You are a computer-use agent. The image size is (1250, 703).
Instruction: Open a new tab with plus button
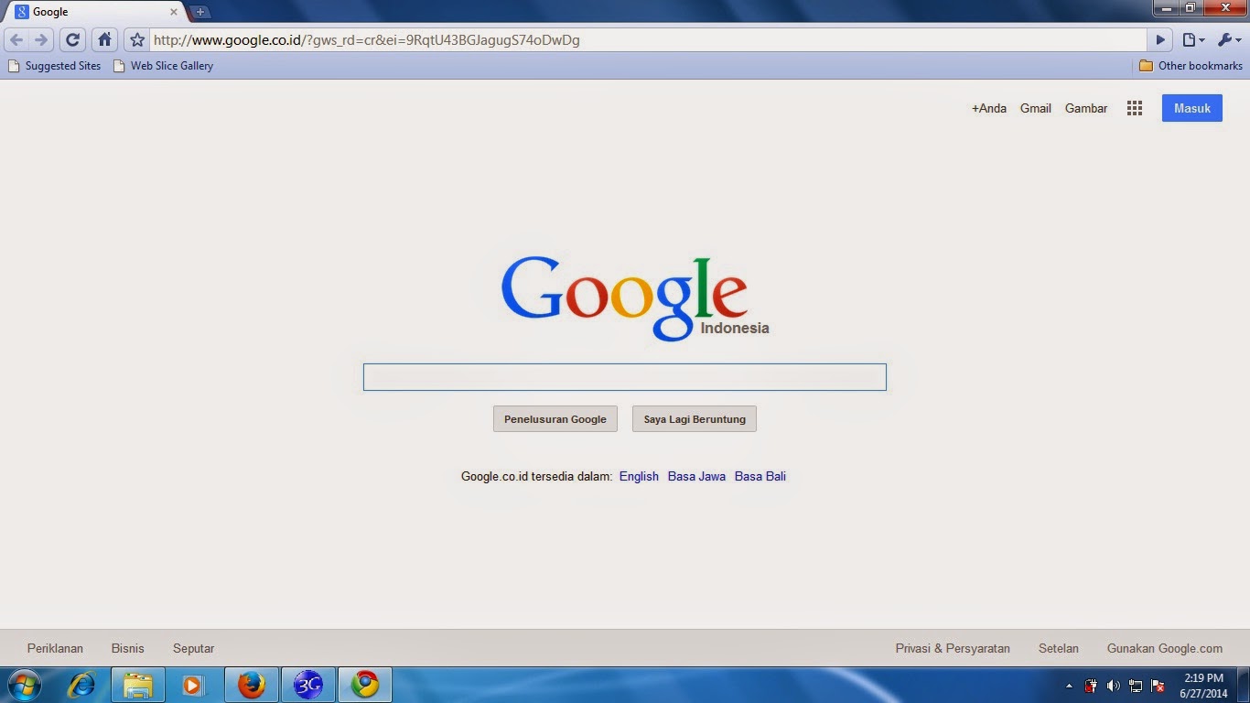200,12
